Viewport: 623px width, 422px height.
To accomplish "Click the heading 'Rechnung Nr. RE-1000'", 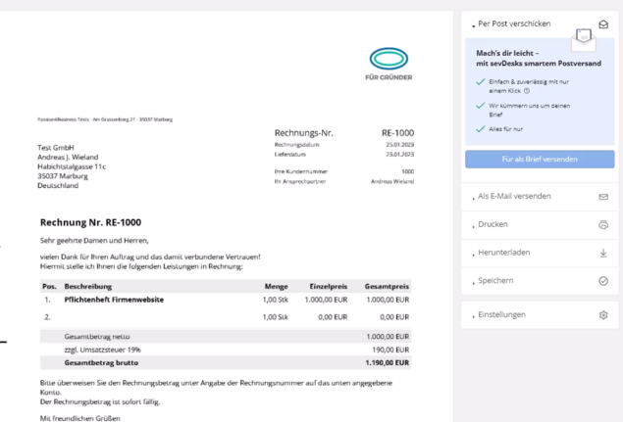I will coord(90,222).
